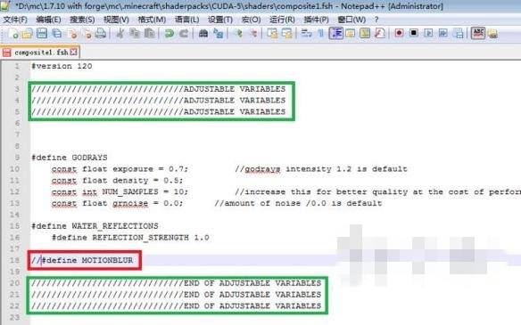Click line number 18 in the margin

[x=14, y=260]
